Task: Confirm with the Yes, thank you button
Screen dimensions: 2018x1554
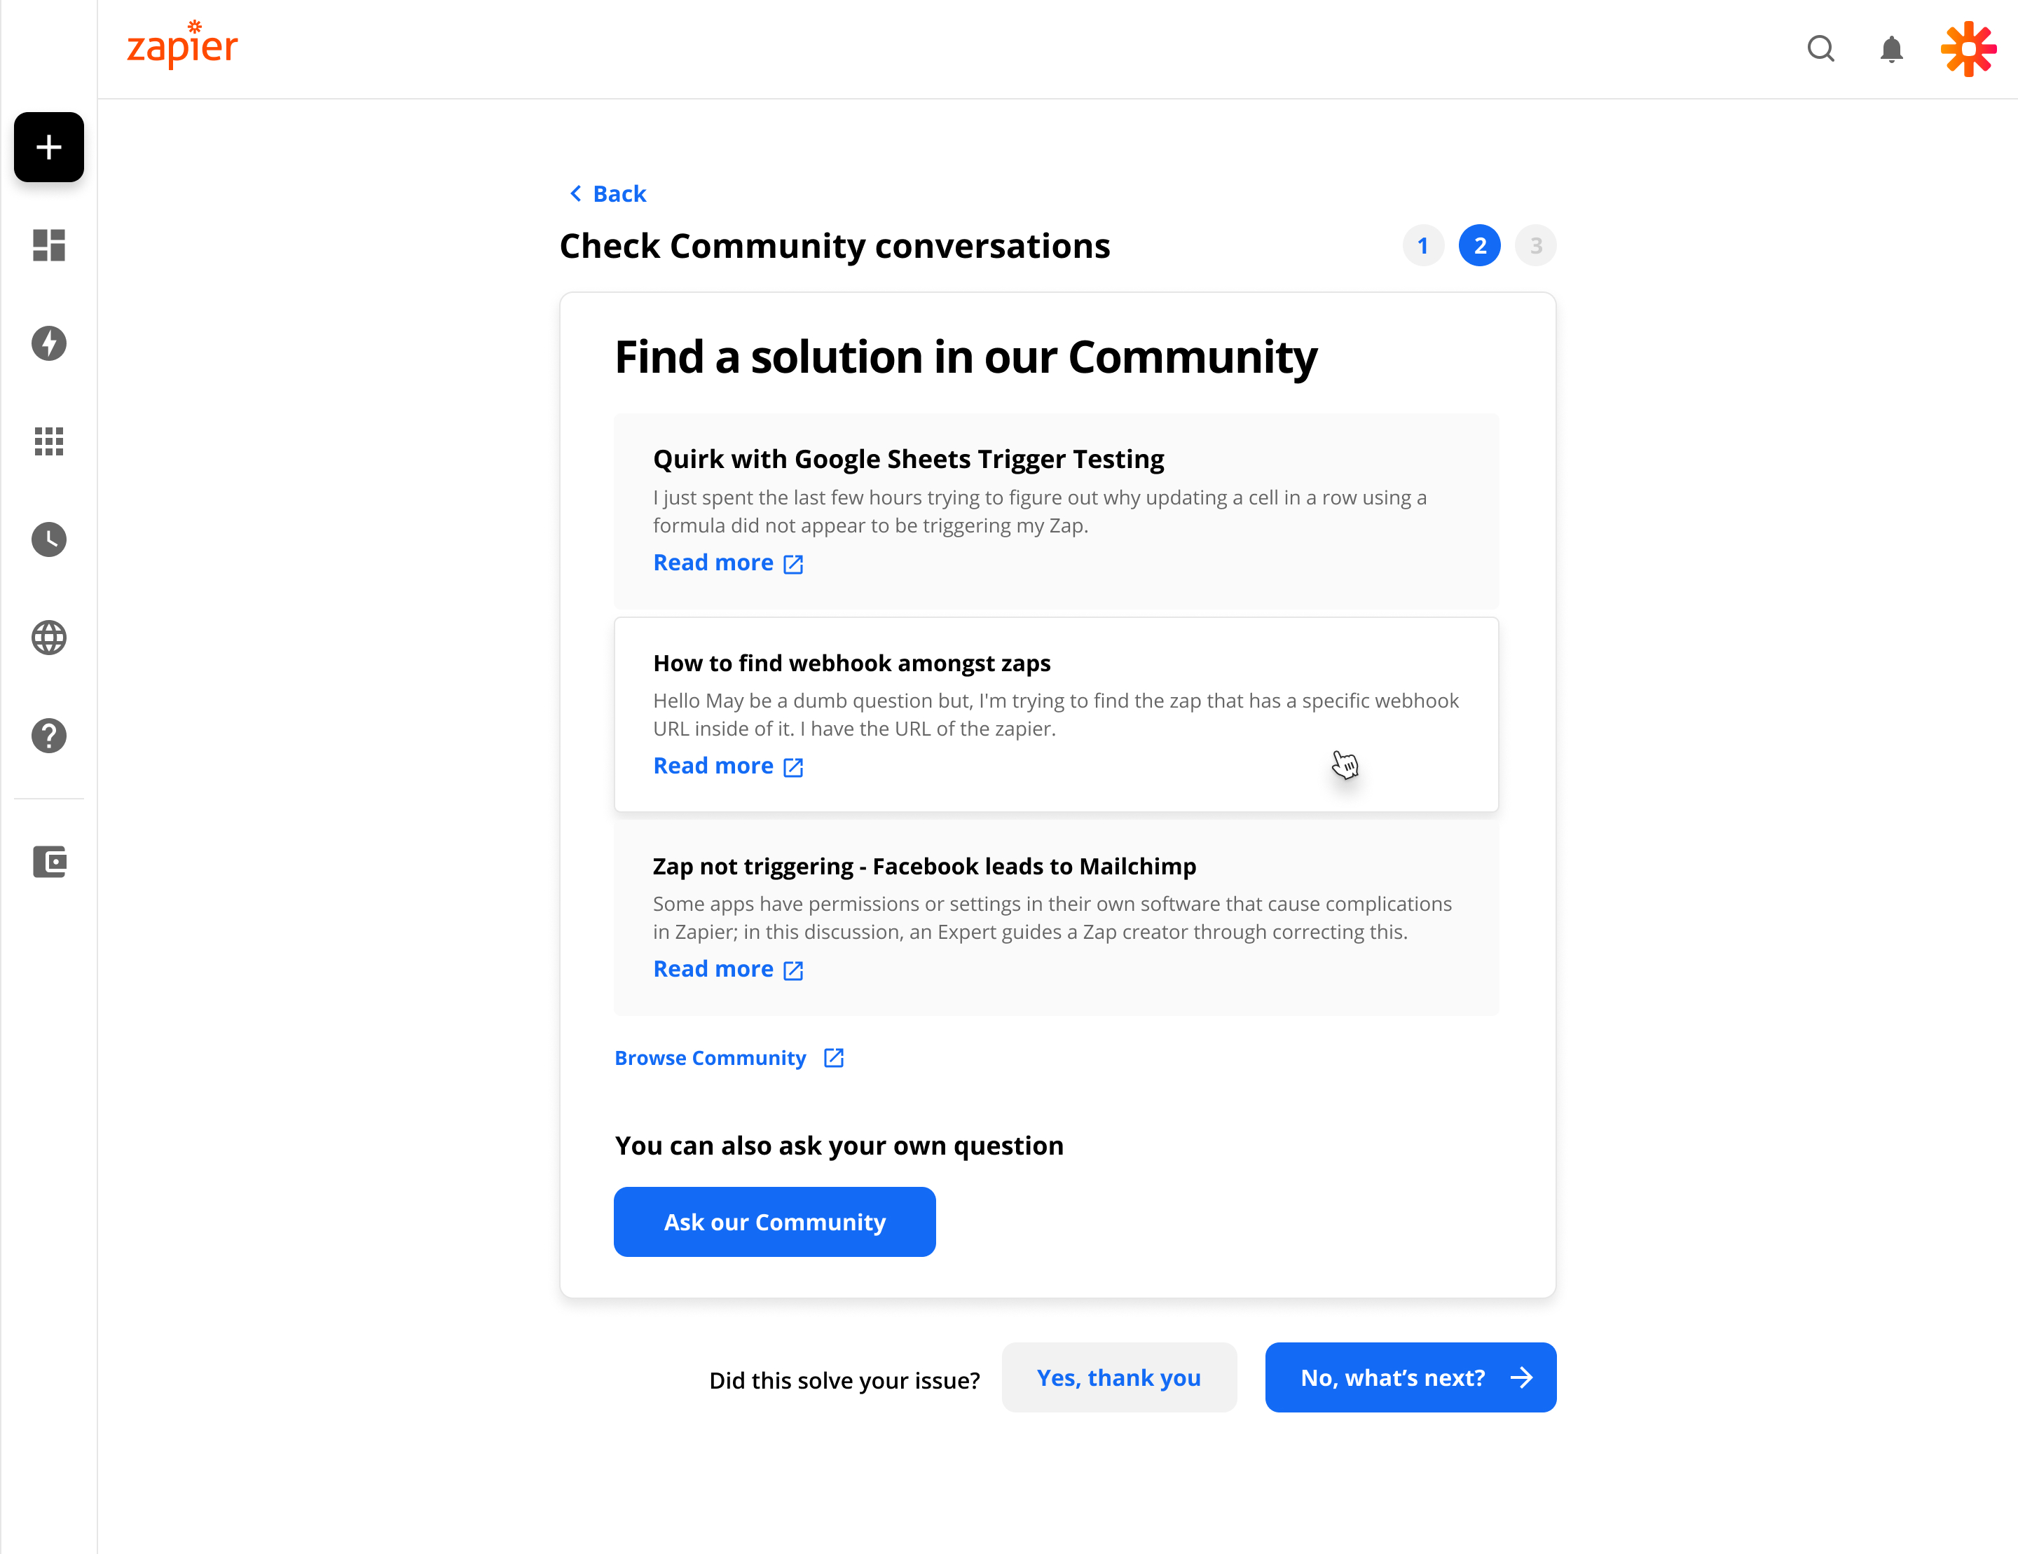Action: pos(1119,1377)
